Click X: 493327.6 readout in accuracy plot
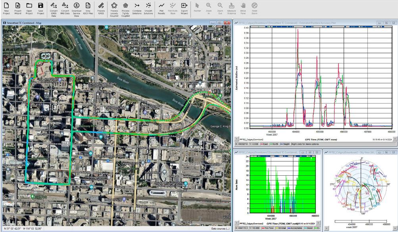Viewport: 398px width, 232px height. tap(241, 144)
